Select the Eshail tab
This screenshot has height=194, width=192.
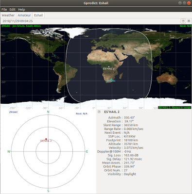click(x=38, y=15)
